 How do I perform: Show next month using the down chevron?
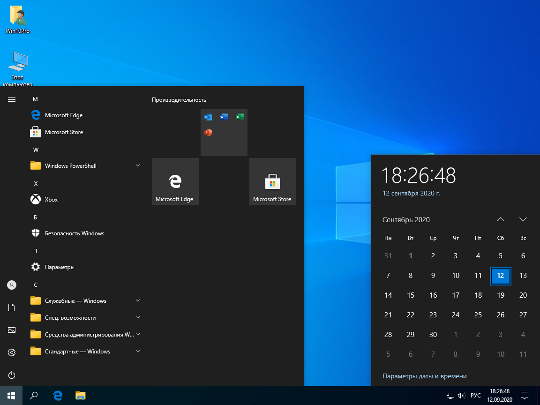(x=523, y=219)
